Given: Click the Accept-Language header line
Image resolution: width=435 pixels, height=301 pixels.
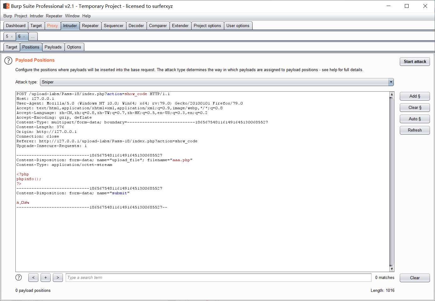Looking at the screenshot, I should point(112,113).
